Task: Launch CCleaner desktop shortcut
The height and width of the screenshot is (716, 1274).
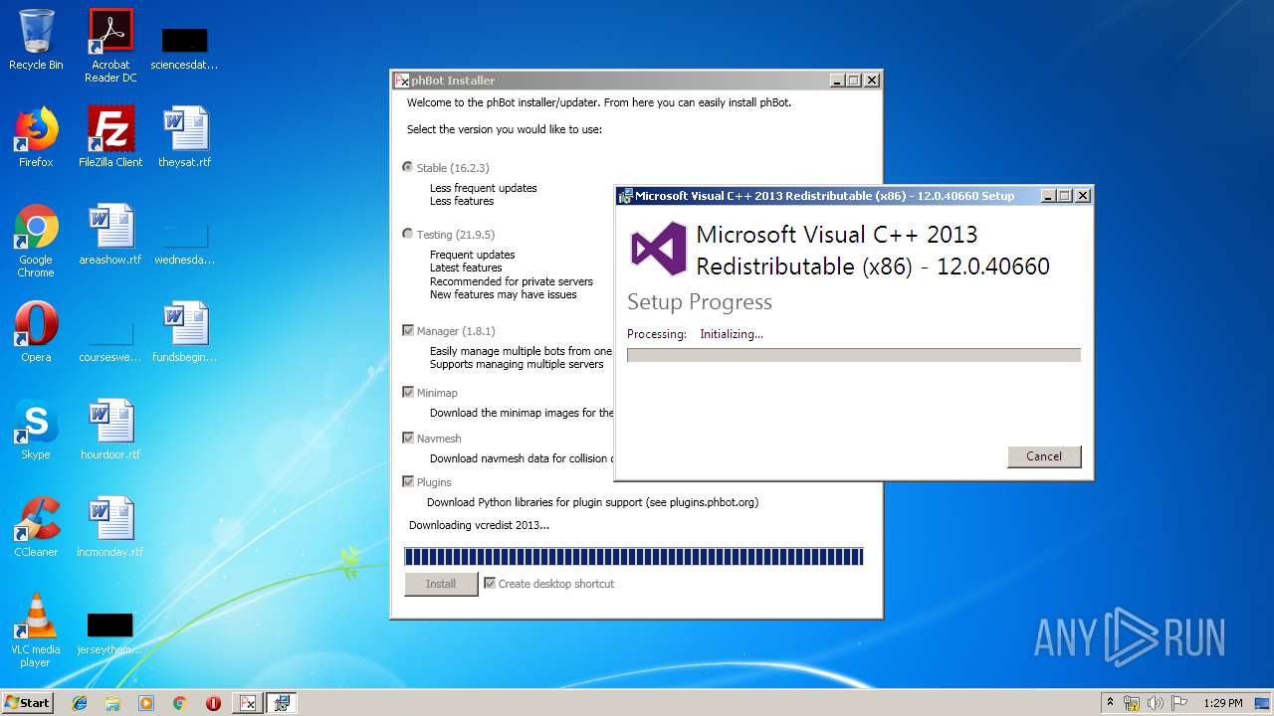Action: (36, 527)
